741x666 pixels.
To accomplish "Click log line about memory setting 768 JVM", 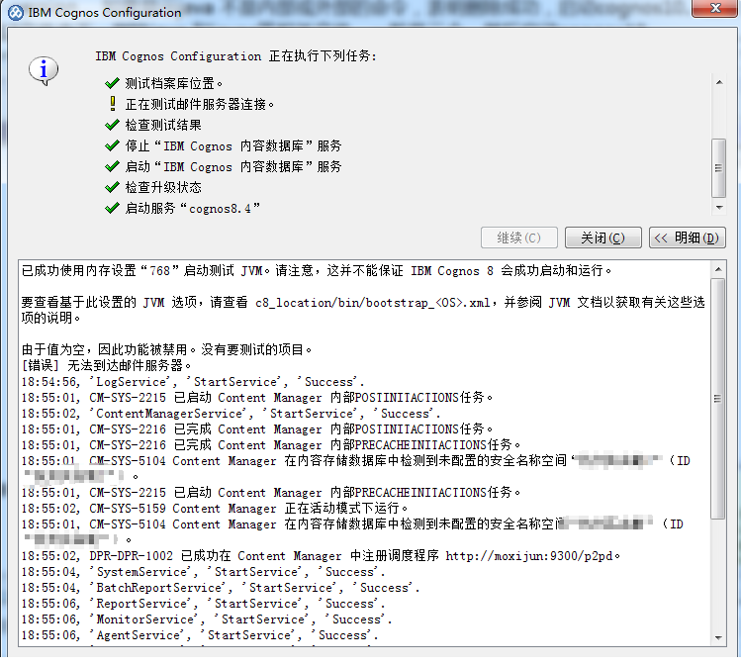I will coord(317,271).
